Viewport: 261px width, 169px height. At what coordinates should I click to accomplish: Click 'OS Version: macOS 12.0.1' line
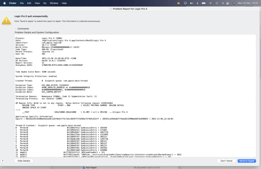[40, 61]
